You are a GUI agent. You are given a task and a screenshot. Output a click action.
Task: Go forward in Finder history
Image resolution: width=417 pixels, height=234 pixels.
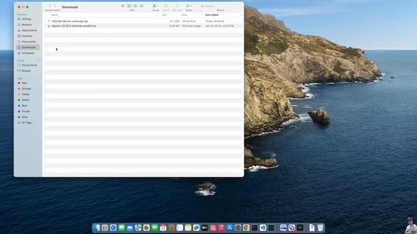click(55, 6)
